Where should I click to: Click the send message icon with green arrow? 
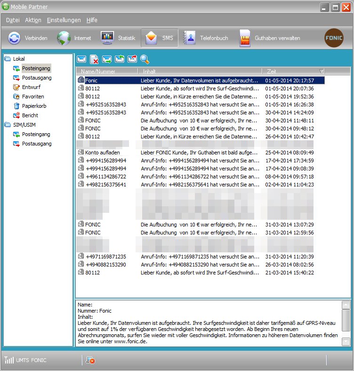[107, 59]
